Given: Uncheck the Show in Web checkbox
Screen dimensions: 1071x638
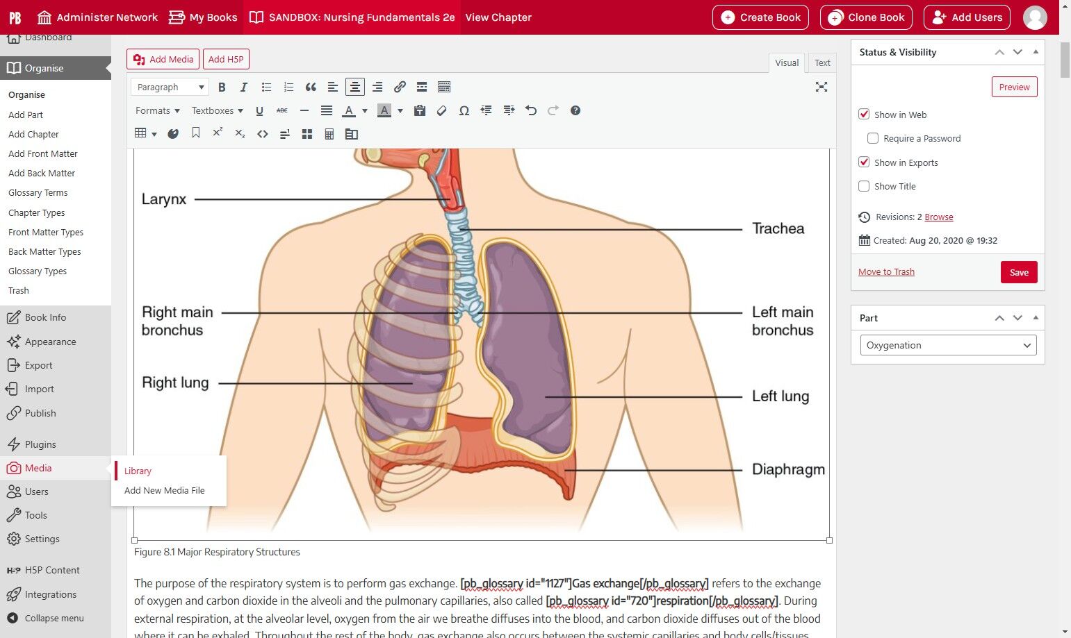Looking at the screenshot, I should (x=864, y=115).
